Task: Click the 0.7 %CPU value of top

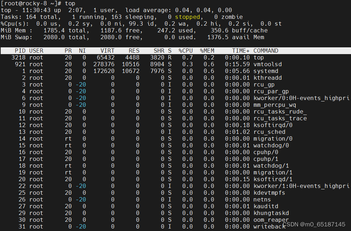Action: coord(187,58)
